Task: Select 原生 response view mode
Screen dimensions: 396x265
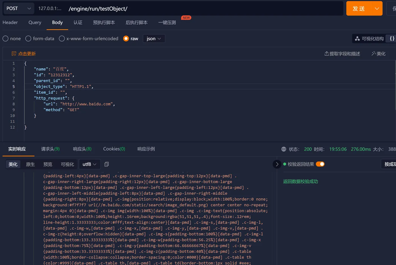Action: coord(30,164)
